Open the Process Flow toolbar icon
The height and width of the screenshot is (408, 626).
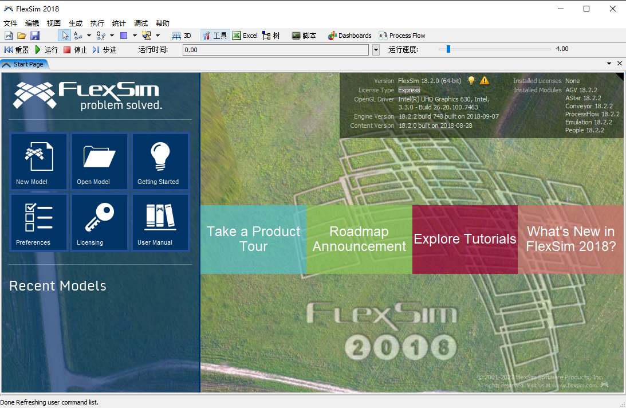click(401, 35)
